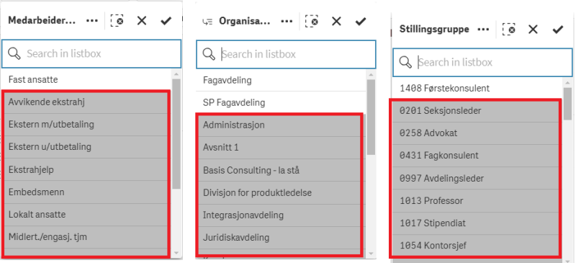Clear selection in Stillingsgruppe listbox
The width and height of the screenshot is (576, 263).
509,29
